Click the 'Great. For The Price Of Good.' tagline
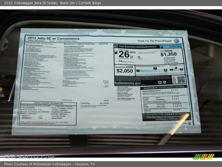 coord(155,41)
